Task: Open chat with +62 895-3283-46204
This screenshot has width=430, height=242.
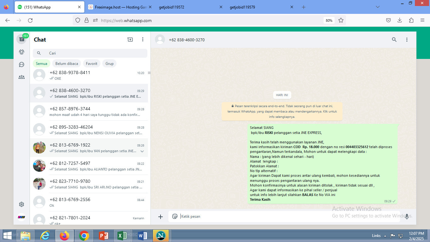Action: pos(89,130)
